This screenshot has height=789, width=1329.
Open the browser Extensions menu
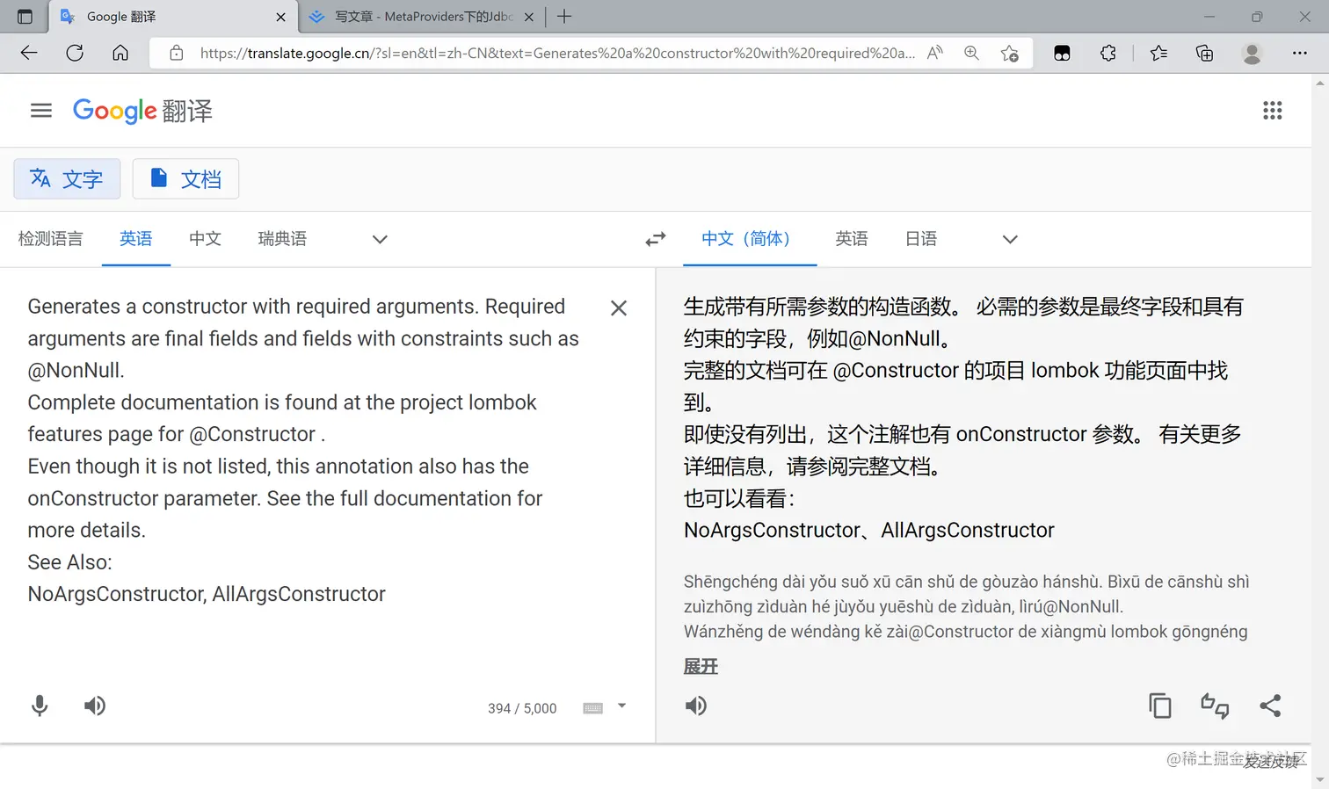pos(1108,53)
